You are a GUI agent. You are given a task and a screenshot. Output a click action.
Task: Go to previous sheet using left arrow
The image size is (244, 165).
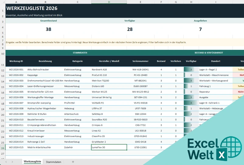pos(6,162)
